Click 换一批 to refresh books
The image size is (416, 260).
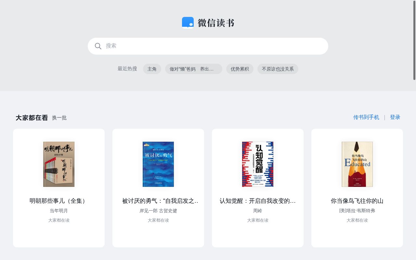click(59, 118)
